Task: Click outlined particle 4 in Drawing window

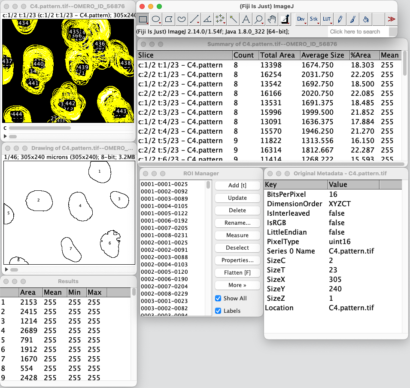Action: [80, 206]
